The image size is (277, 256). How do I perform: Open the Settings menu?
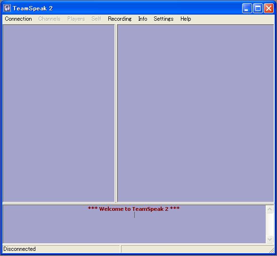(163, 19)
